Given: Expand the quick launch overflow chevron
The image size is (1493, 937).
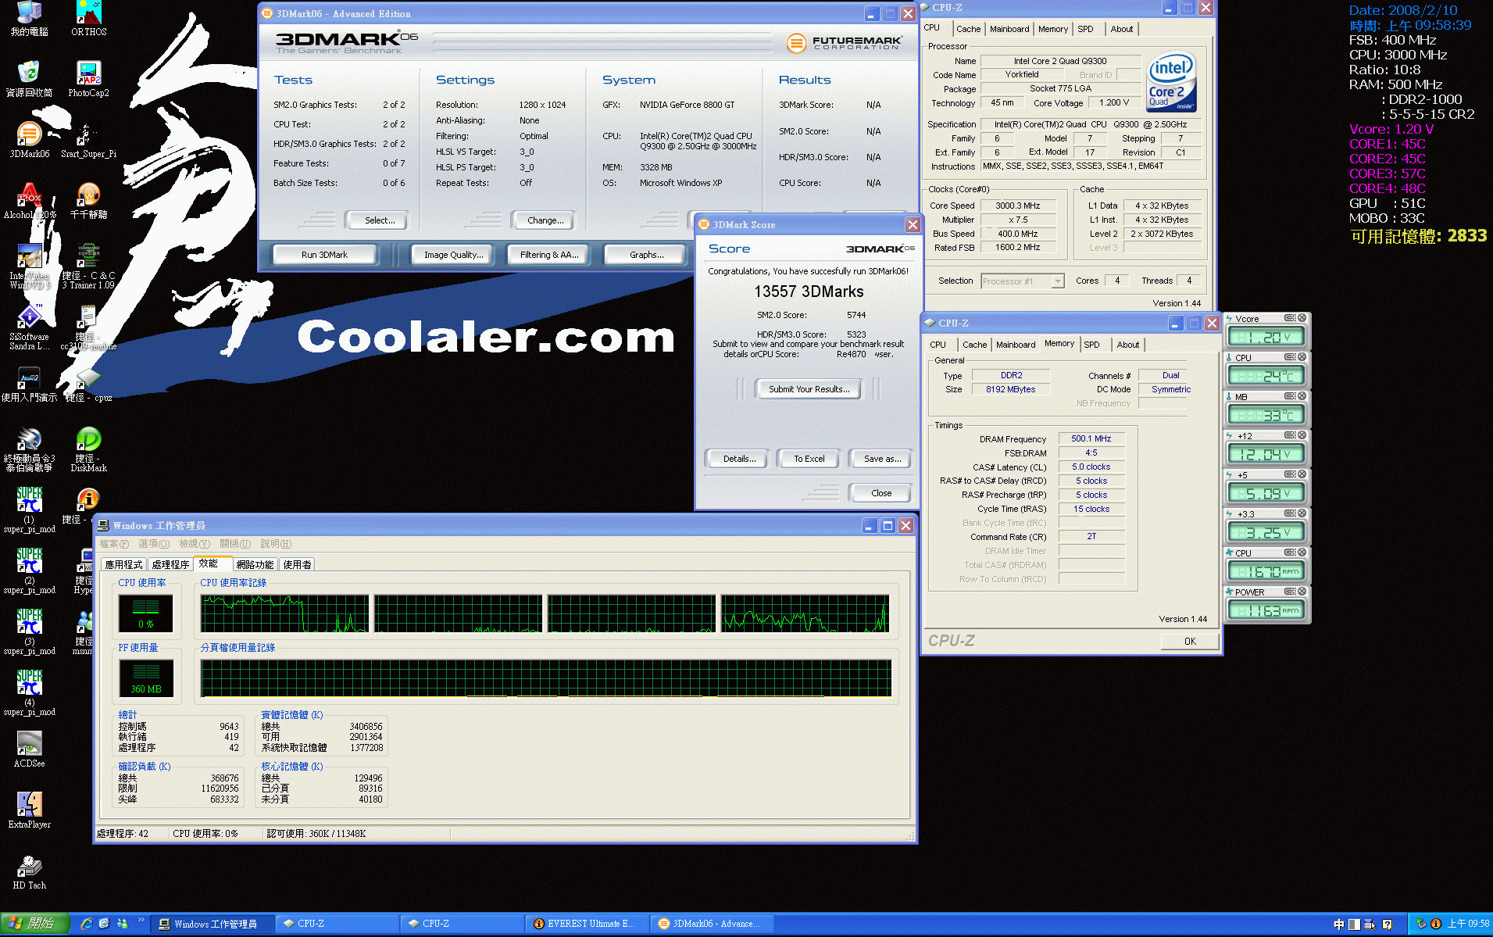Looking at the screenshot, I should 141,920.
